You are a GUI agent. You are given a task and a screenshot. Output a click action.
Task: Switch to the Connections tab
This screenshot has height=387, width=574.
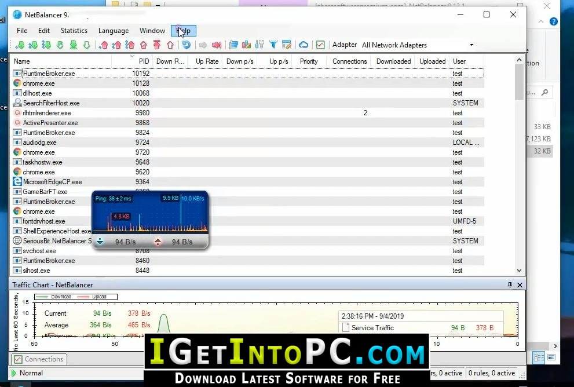[x=39, y=359]
